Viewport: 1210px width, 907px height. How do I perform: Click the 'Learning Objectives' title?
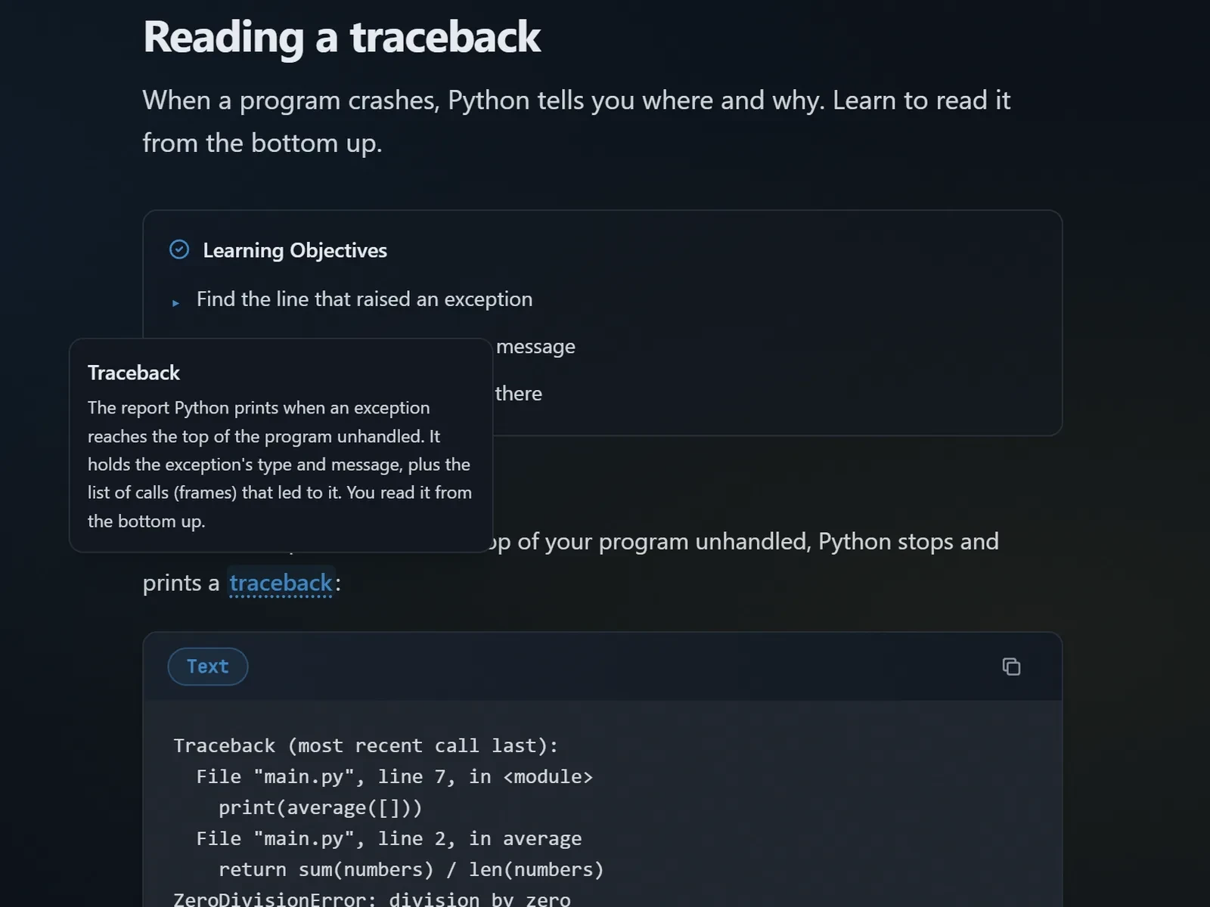coord(295,250)
